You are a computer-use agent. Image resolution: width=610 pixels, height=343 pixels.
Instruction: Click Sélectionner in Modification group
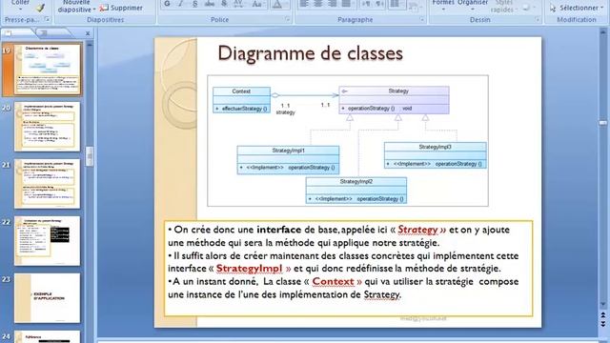tap(576, 8)
